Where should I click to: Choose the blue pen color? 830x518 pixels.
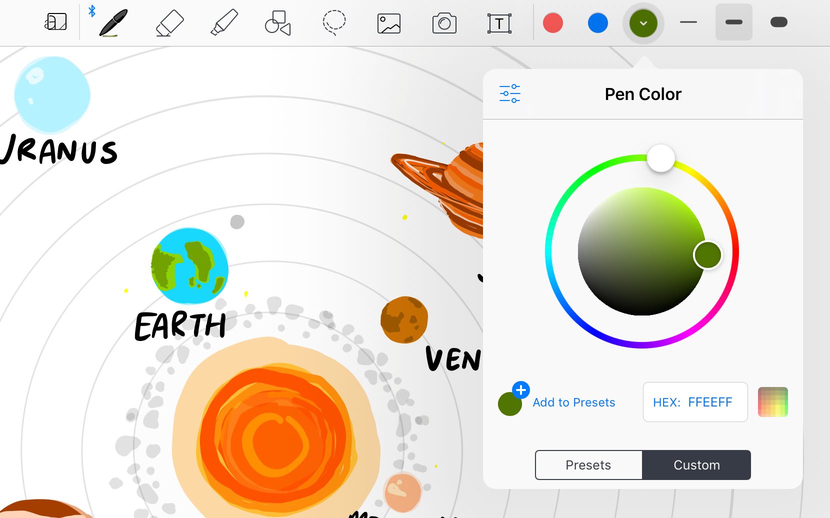tap(598, 22)
